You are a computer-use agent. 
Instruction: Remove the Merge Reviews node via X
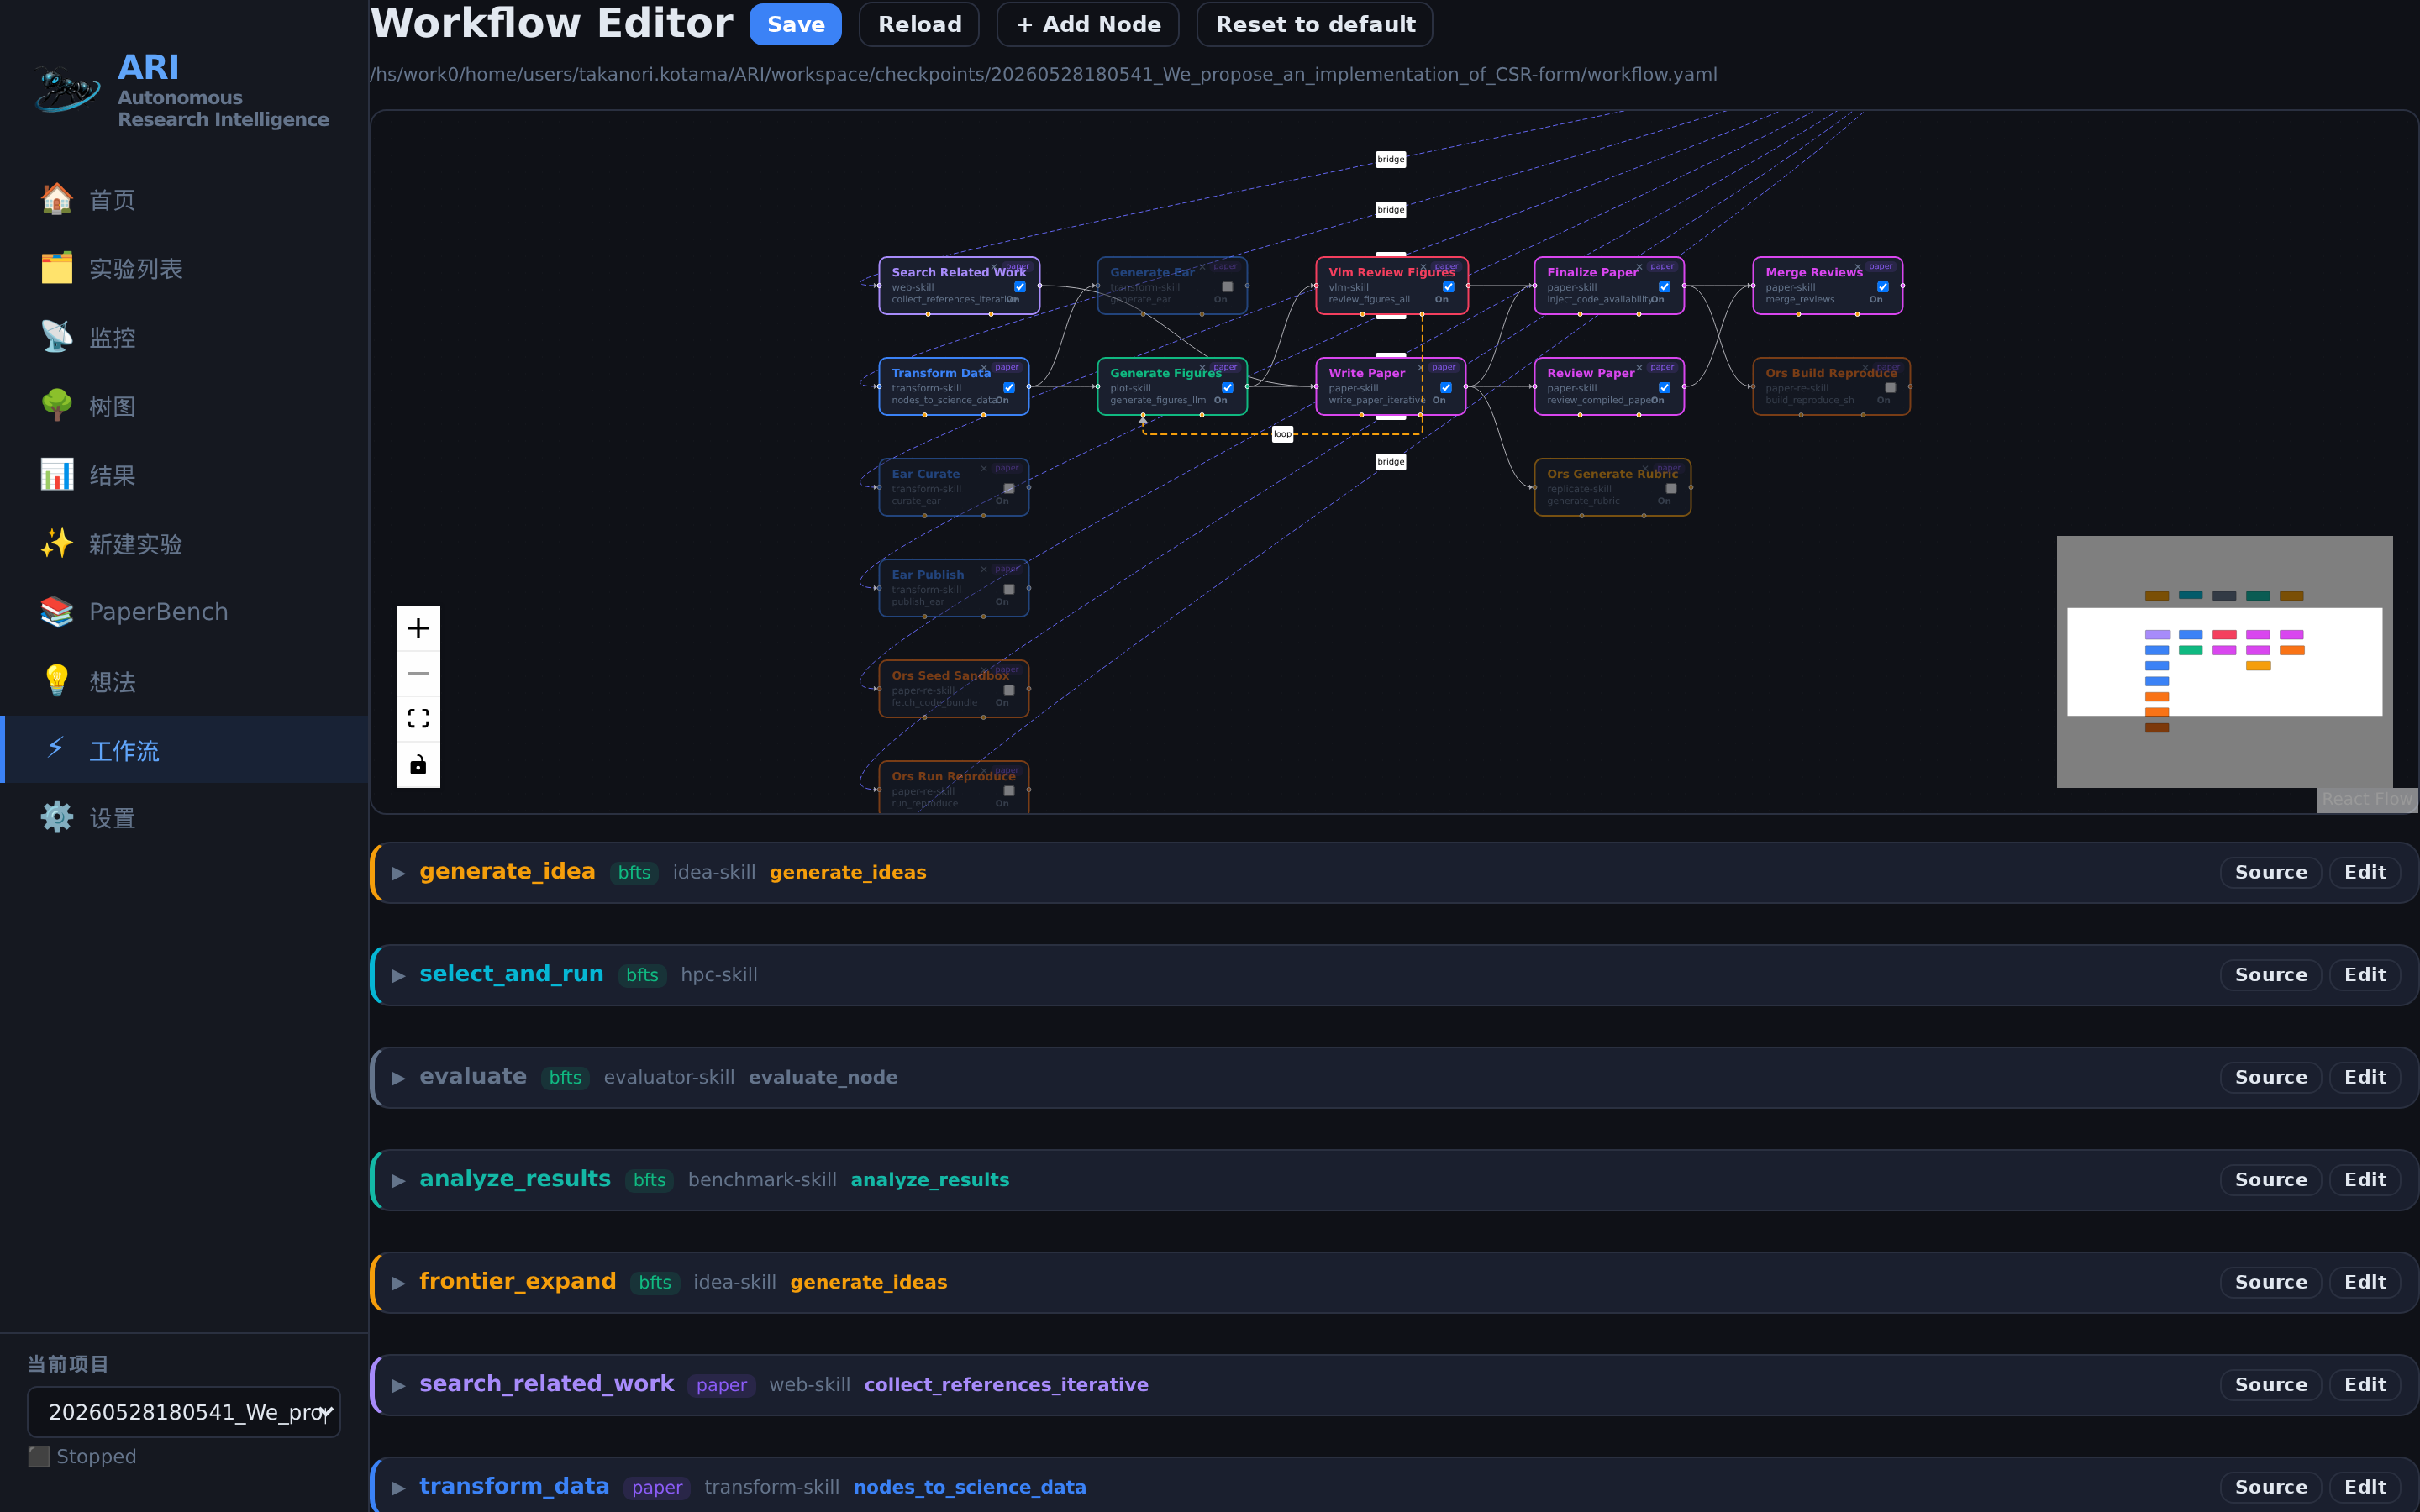(x=1857, y=267)
